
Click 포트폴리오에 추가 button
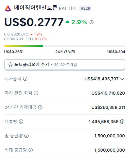pos(65,65)
